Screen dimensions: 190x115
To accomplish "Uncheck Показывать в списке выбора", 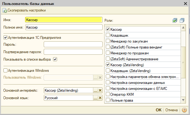I will point(55,59).
